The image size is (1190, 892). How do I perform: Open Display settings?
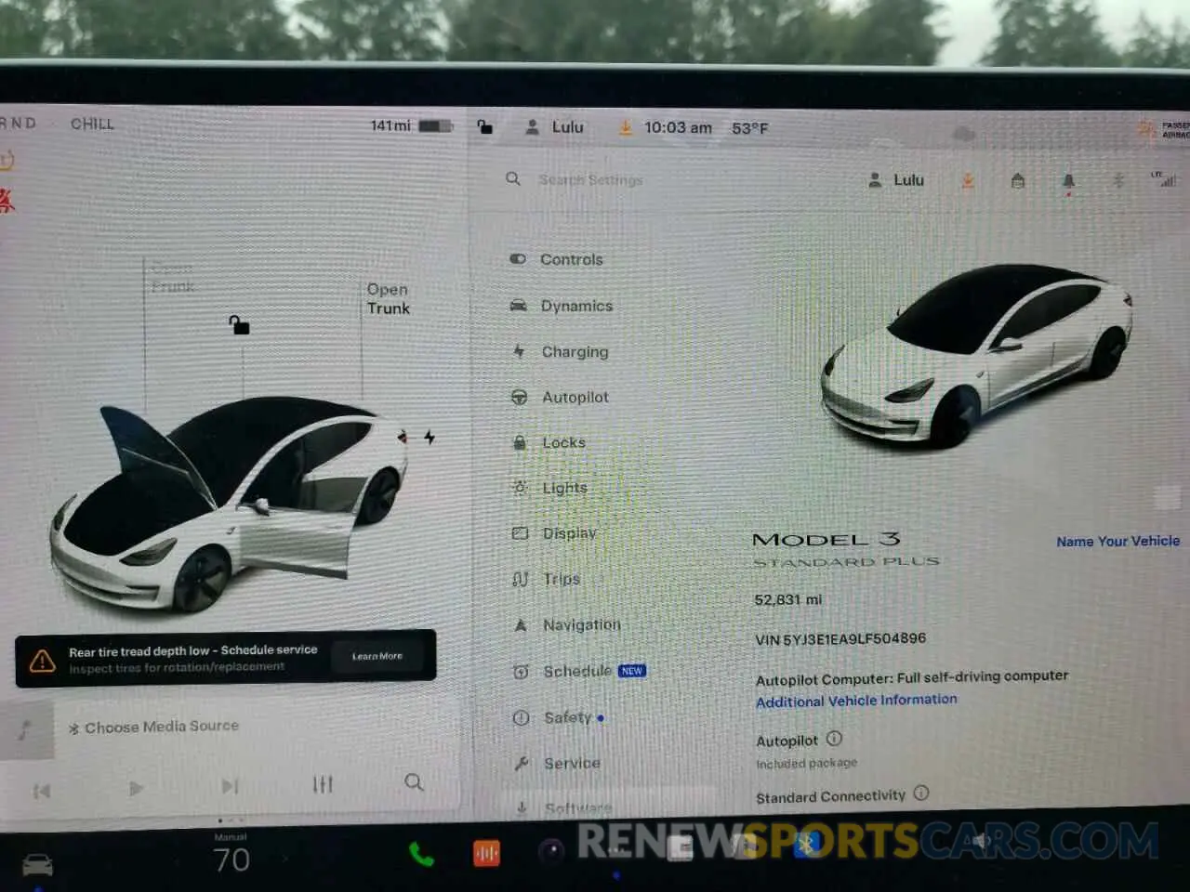point(554,533)
